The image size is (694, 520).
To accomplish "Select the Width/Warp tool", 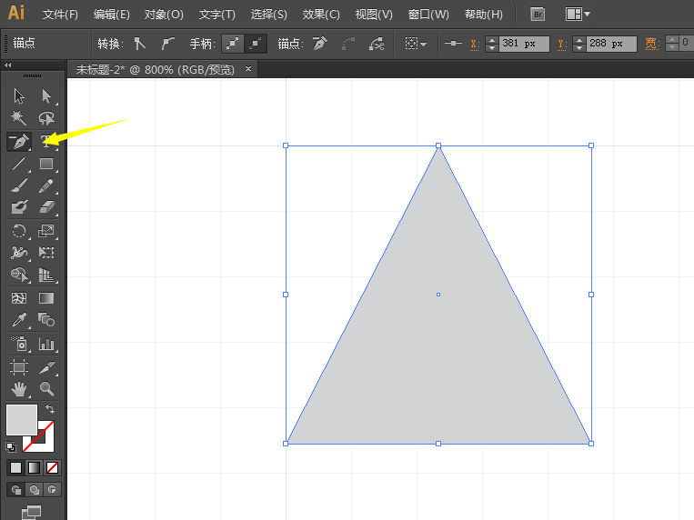I will tap(19, 253).
